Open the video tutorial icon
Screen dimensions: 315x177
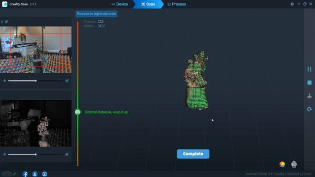44,174
